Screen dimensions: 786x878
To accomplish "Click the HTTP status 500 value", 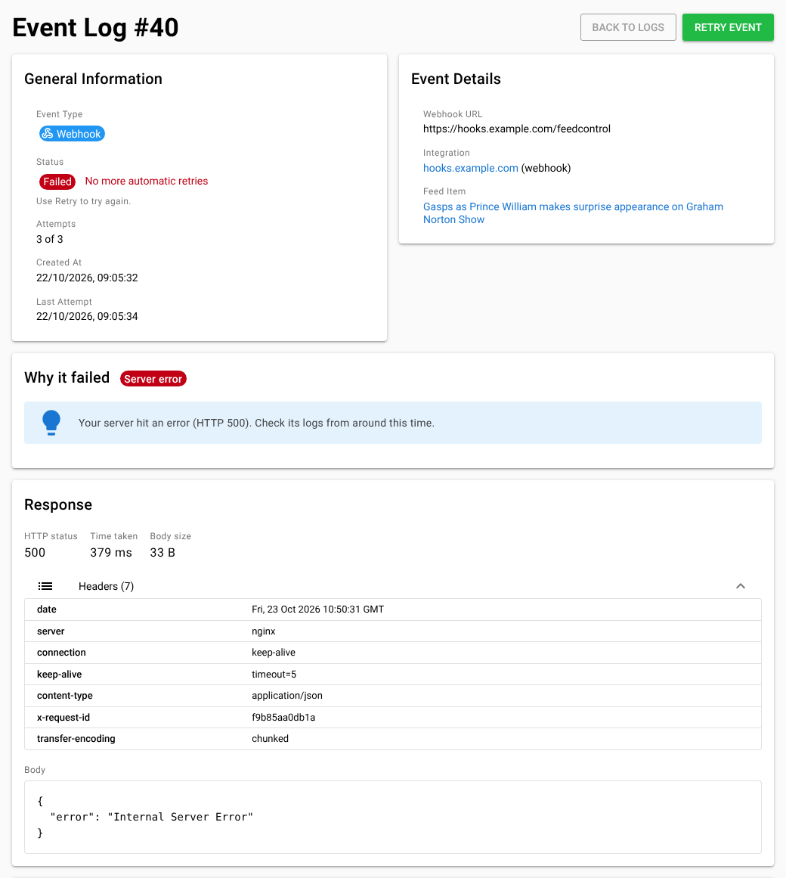I will [x=35, y=553].
